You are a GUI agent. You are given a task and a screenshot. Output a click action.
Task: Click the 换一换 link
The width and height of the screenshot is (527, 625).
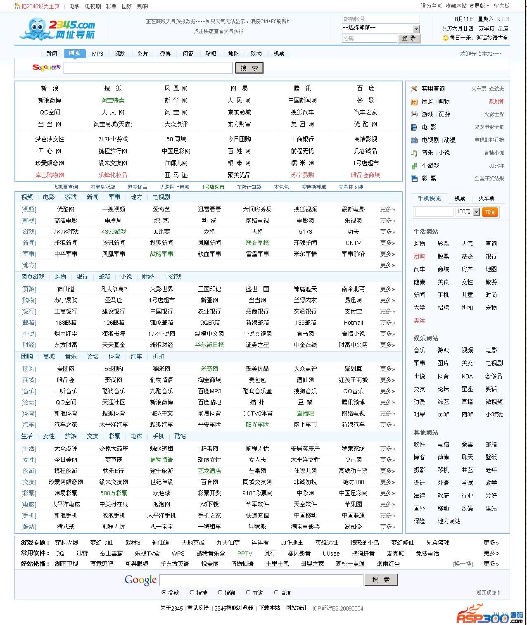(x=463, y=564)
